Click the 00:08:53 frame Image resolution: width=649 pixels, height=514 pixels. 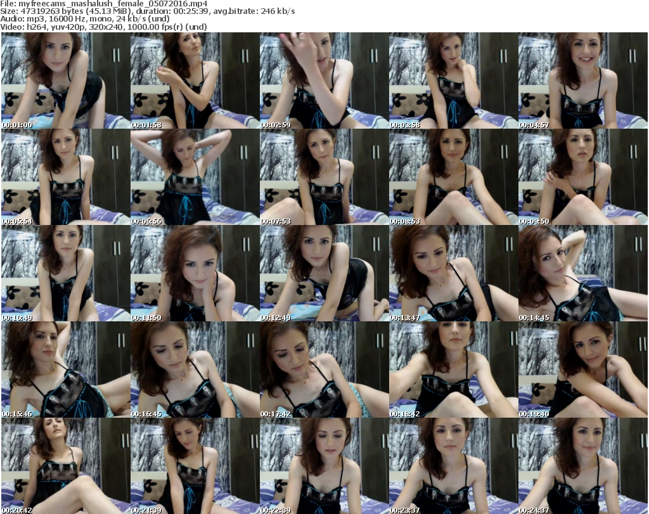[x=454, y=177]
